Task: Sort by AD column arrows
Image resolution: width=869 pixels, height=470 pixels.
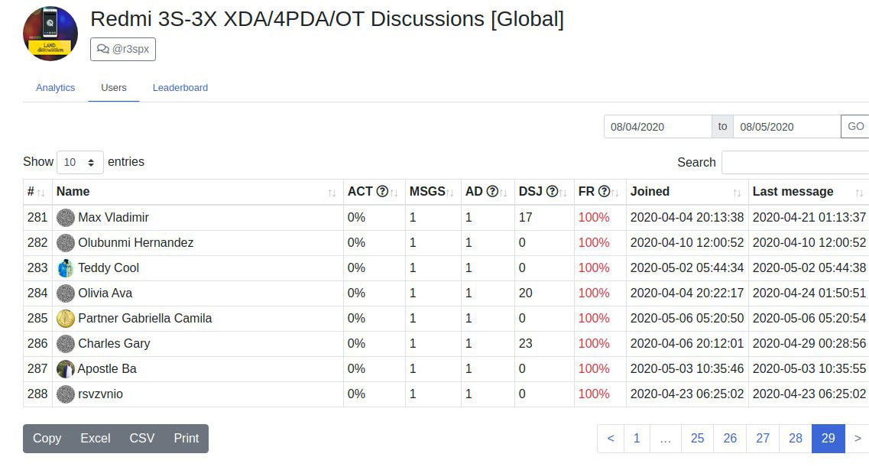Action: tap(503, 193)
